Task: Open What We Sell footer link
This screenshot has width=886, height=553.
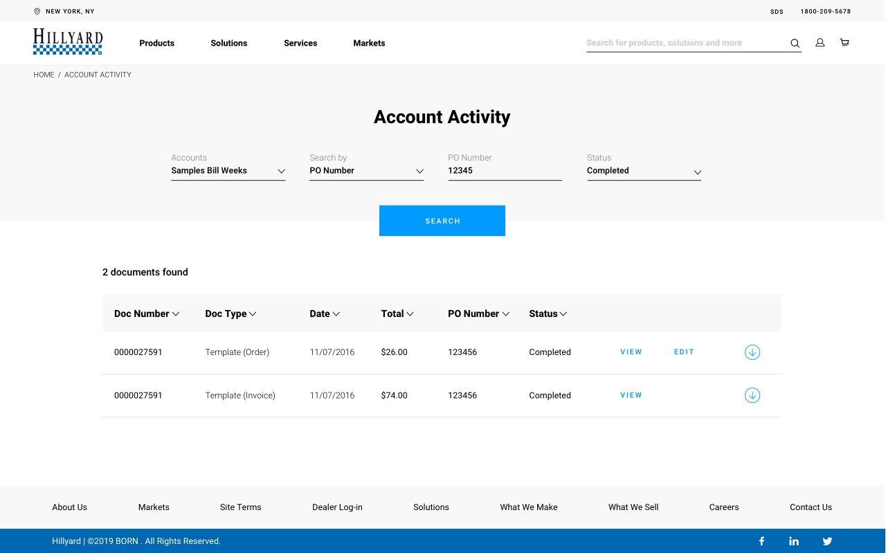Action: pos(633,507)
